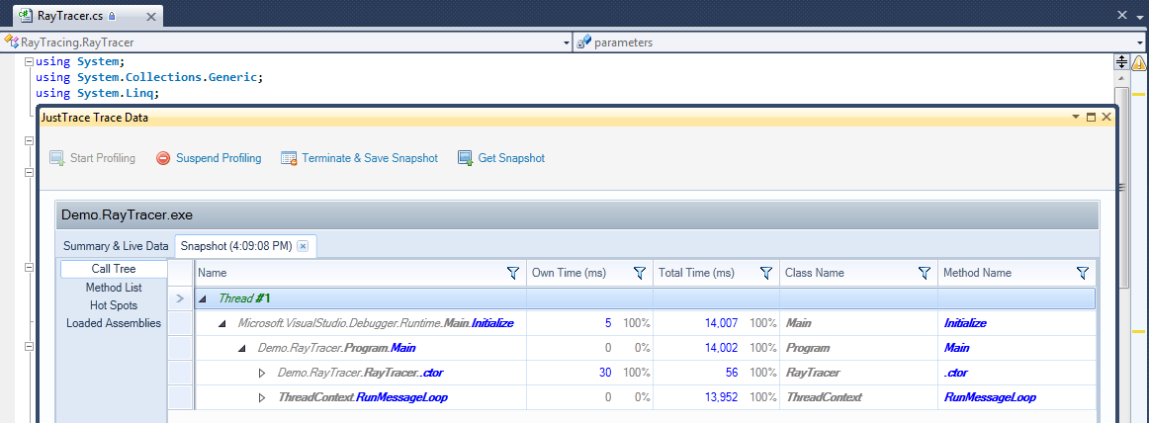The image size is (1149, 423).
Task: Collapse the Main.Initialize tree node
Action: tap(222, 323)
